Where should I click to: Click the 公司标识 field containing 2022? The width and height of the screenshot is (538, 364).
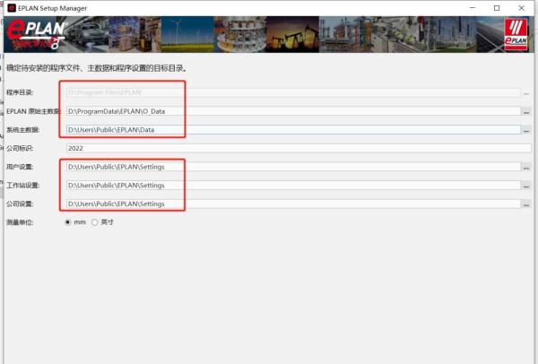coord(299,148)
